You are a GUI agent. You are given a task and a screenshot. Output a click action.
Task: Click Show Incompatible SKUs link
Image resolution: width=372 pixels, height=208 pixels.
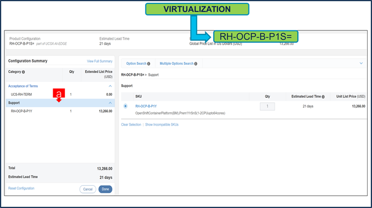pos(162,124)
